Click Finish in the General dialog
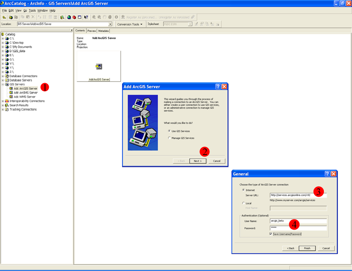The image size is (352, 271). [307, 248]
